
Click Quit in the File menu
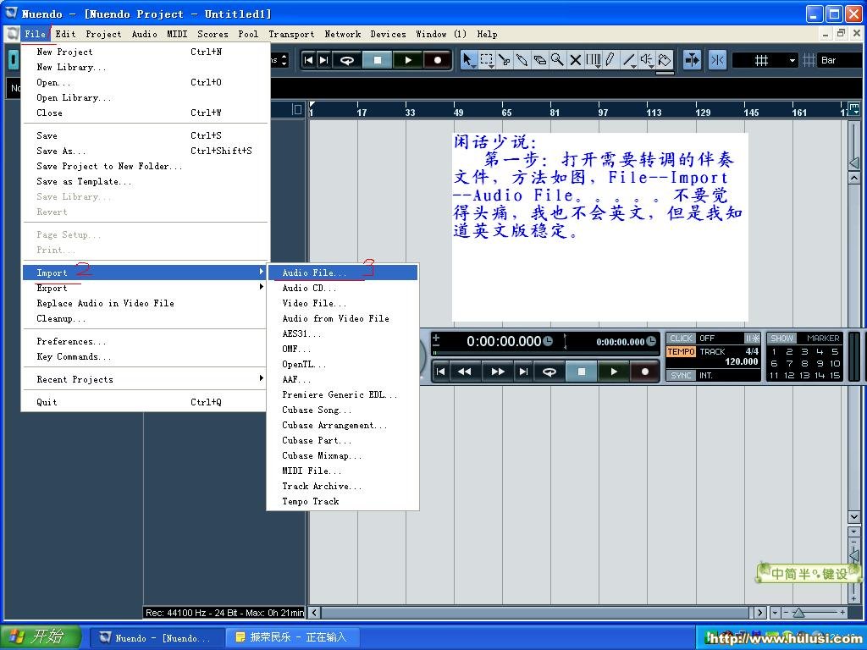tap(144, 402)
